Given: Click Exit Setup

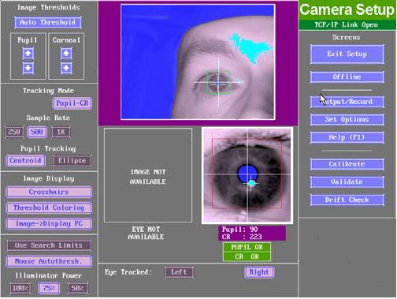Looking at the screenshot, I should pyautogui.click(x=347, y=54).
